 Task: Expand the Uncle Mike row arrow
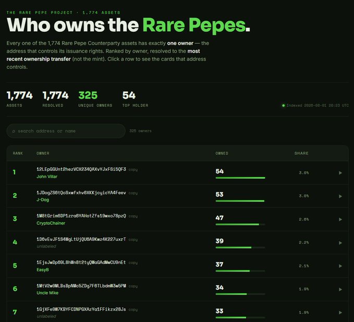(340, 289)
